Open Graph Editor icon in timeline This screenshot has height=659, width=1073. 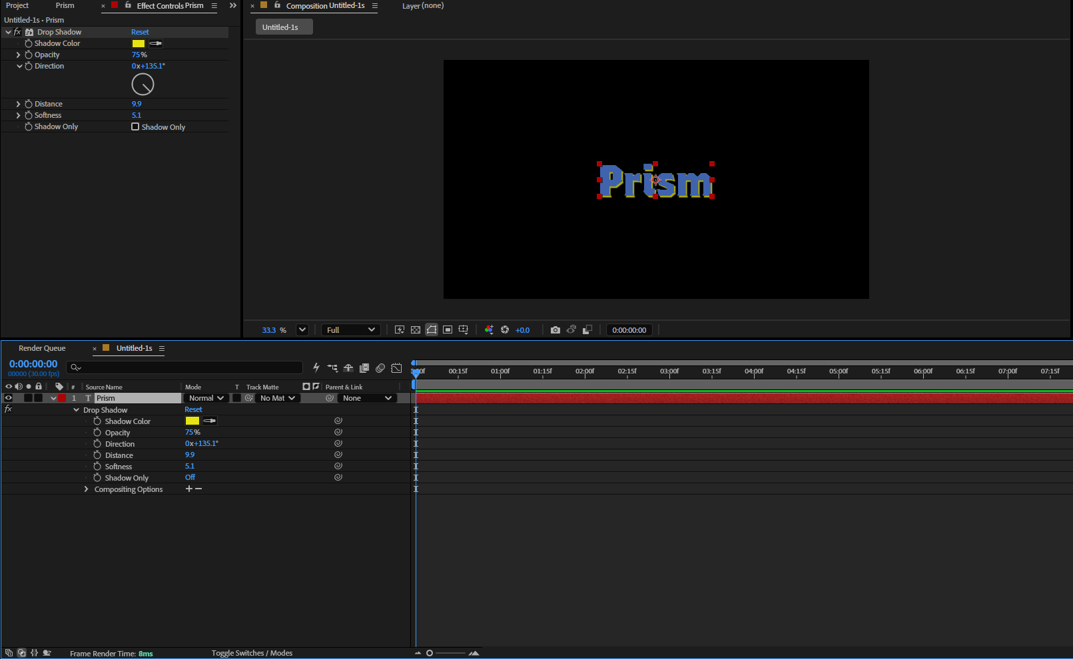[x=396, y=367]
